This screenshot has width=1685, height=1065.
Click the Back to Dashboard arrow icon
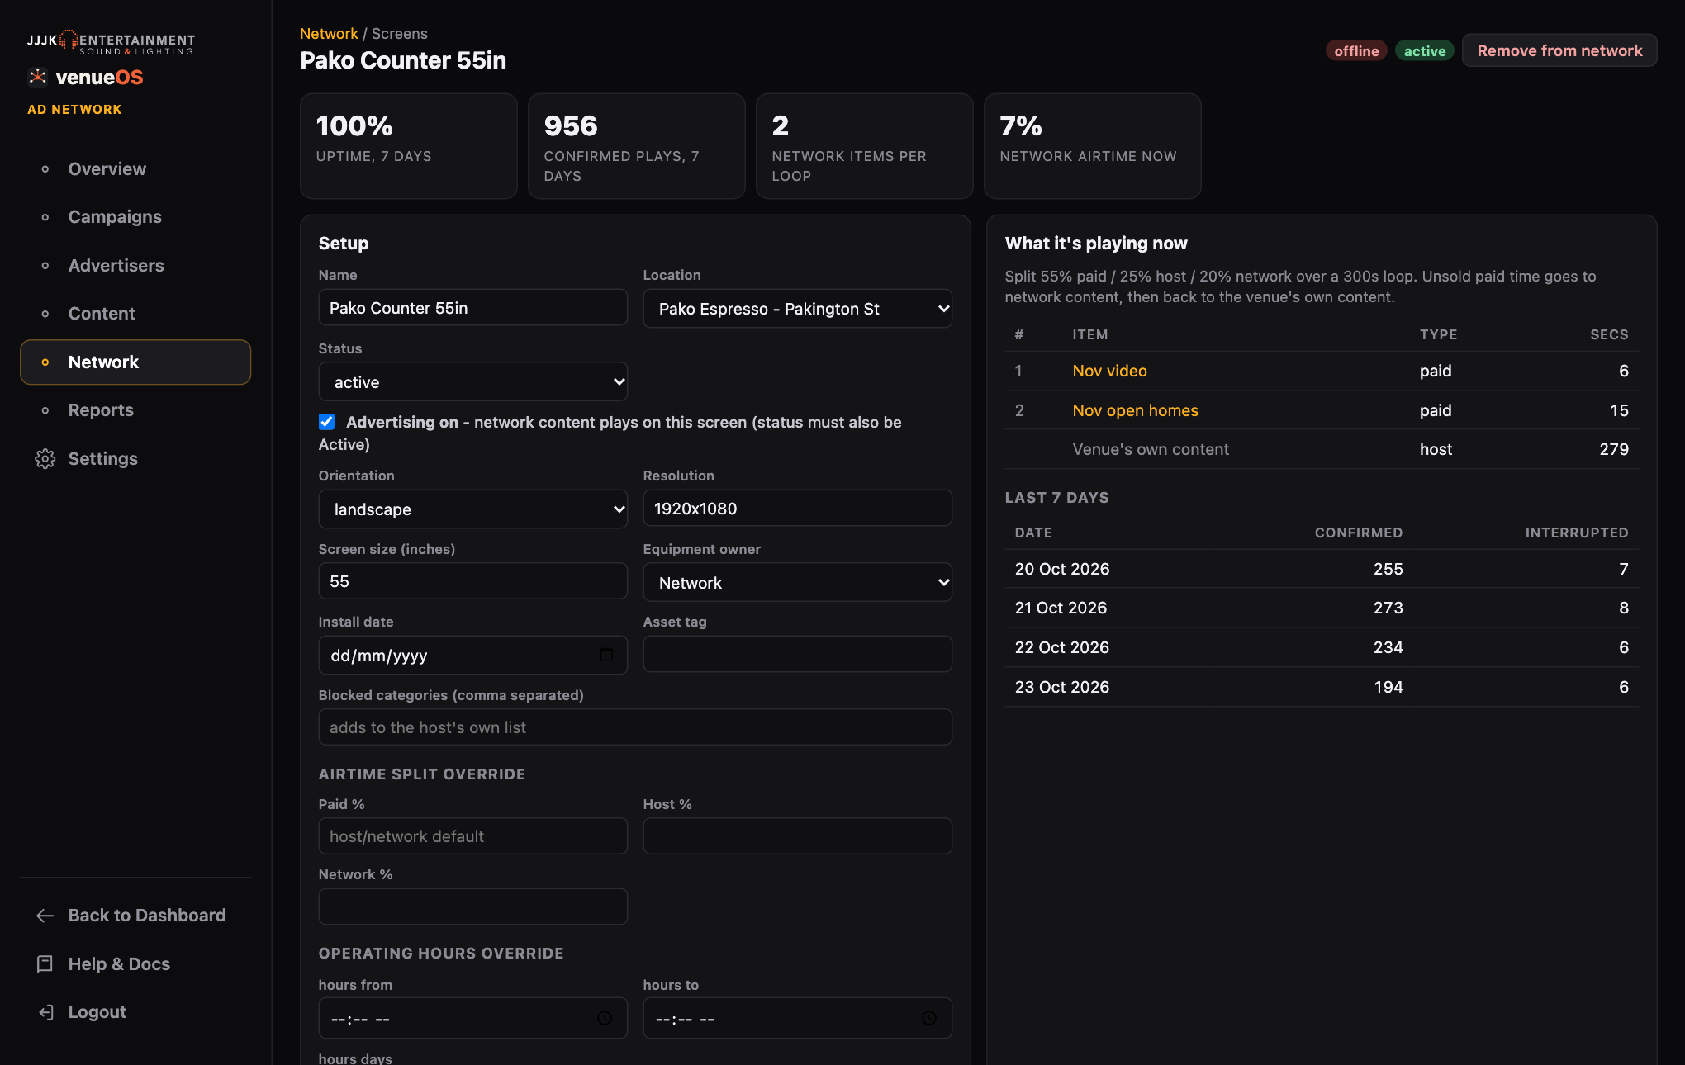(x=45, y=916)
